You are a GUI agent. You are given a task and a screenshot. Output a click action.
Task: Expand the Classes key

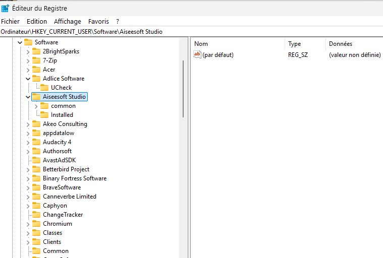[x=28, y=233]
